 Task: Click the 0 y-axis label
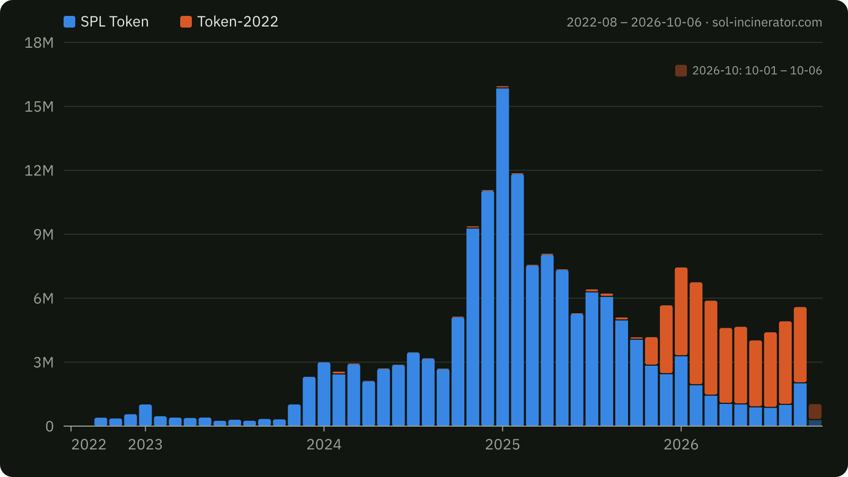[x=50, y=427]
